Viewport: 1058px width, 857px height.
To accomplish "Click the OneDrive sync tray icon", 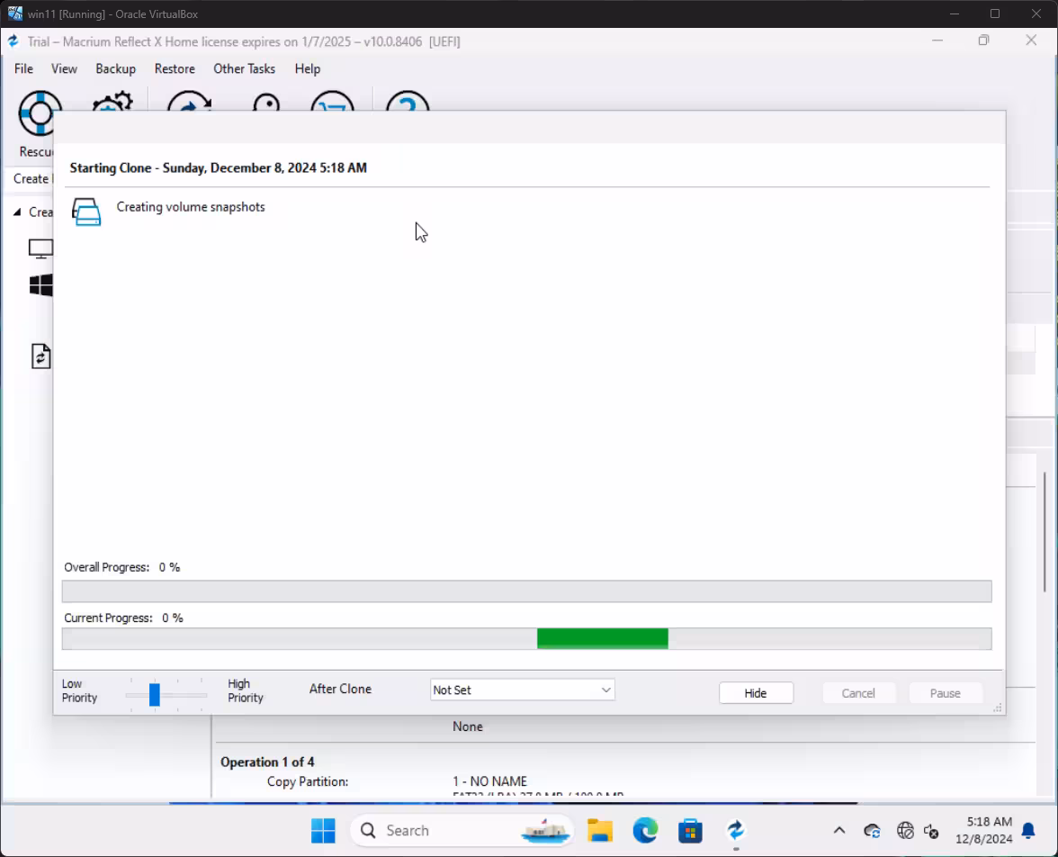I will pos(872,831).
